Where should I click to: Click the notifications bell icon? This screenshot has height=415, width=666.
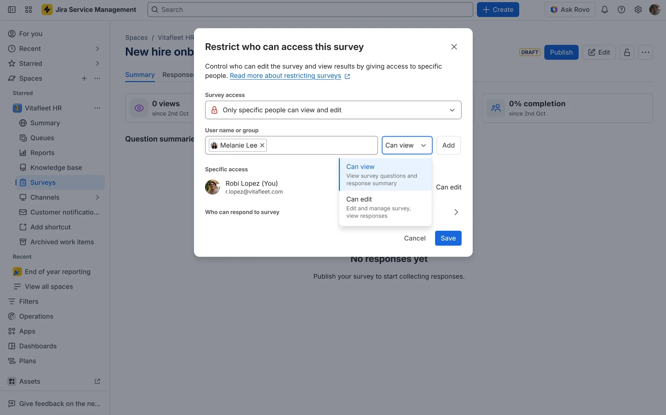pyautogui.click(x=604, y=10)
